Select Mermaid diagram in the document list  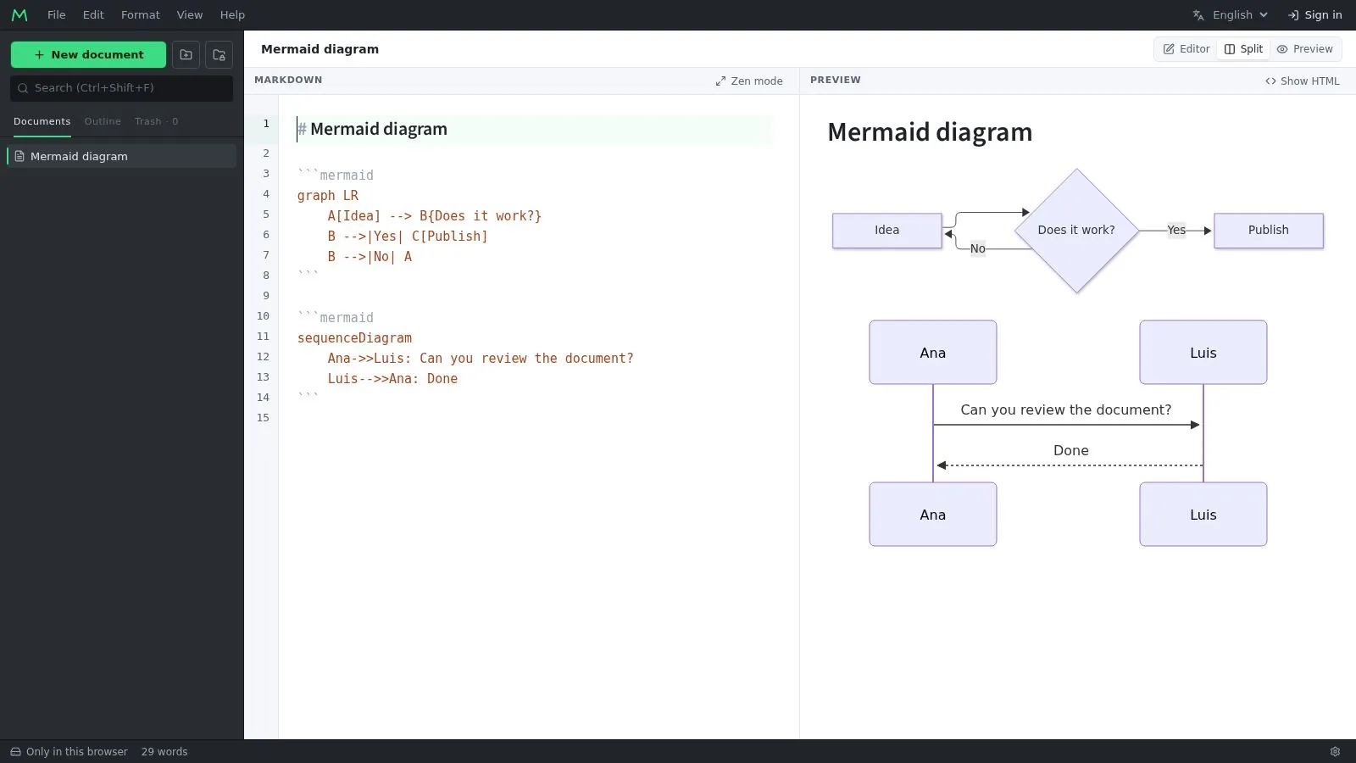122,157
